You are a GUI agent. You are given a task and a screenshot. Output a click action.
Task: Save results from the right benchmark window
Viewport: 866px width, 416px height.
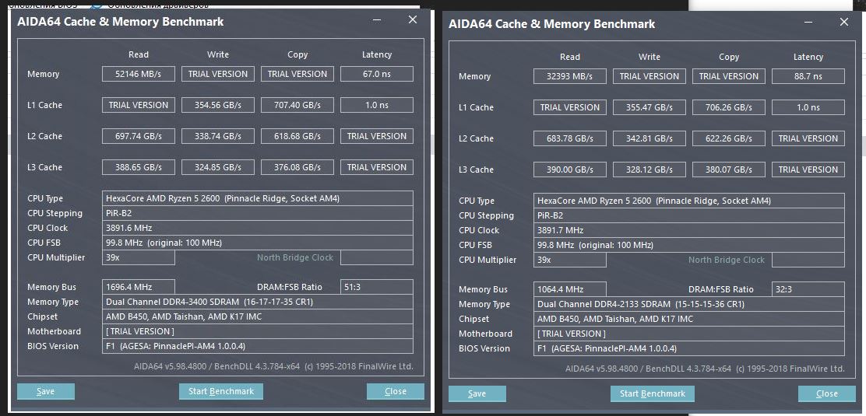(477, 393)
